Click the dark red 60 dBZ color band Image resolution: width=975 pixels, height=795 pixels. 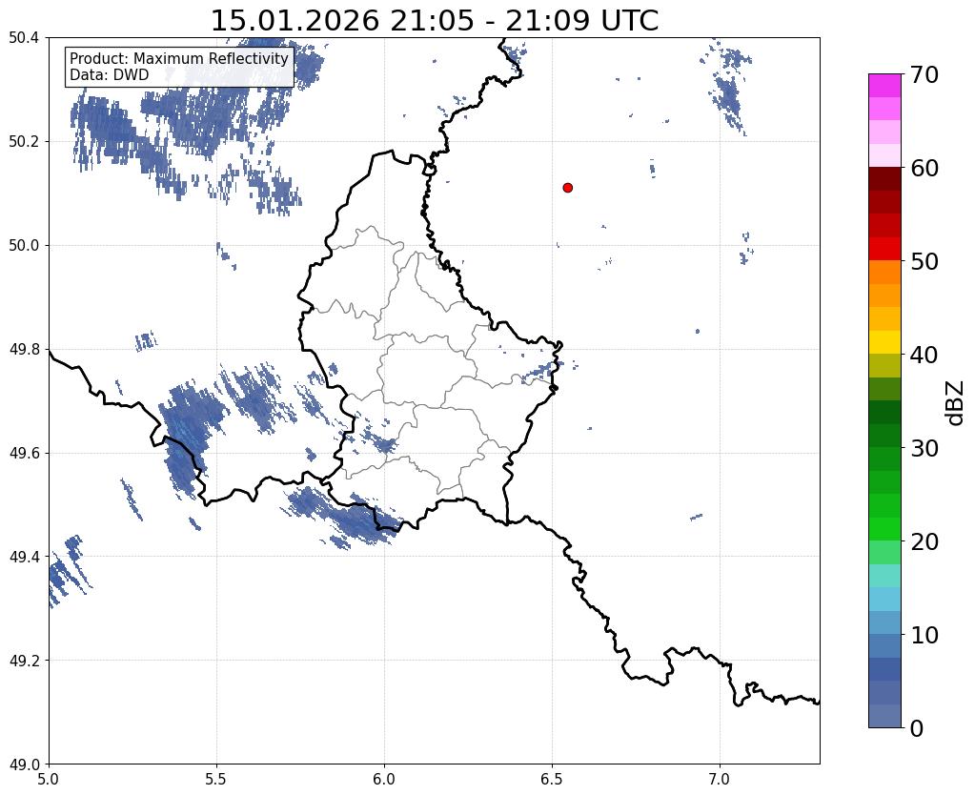(x=884, y=178)
